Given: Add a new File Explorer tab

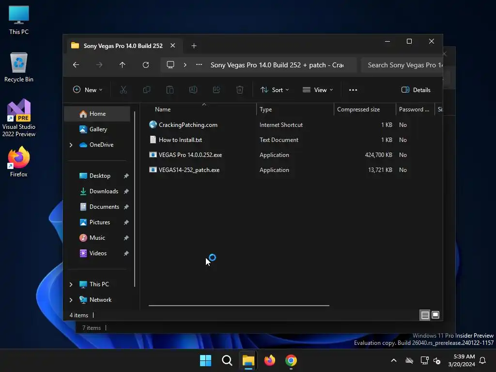Looking at the screenshot, I should 194,46.
